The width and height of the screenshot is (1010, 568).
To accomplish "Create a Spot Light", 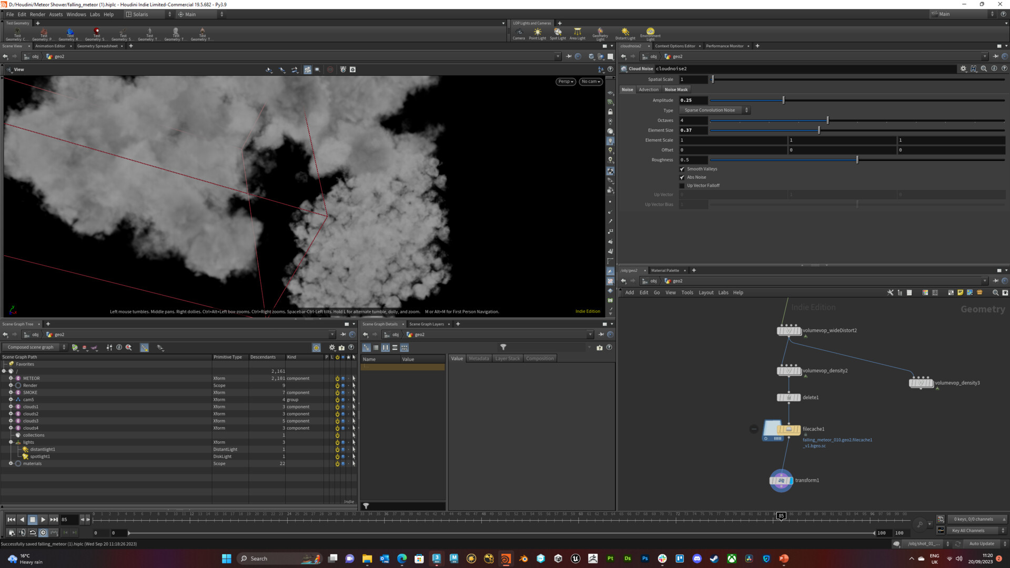I will tap(558, 34).
